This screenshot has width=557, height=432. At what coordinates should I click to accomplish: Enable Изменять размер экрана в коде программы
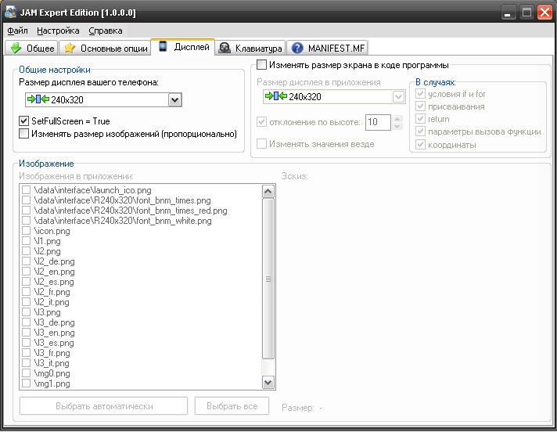tap(262, 65)
